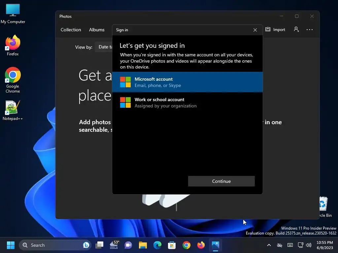
Task: Click the Microsoft logo next to Work or school account
Action: 125,102
